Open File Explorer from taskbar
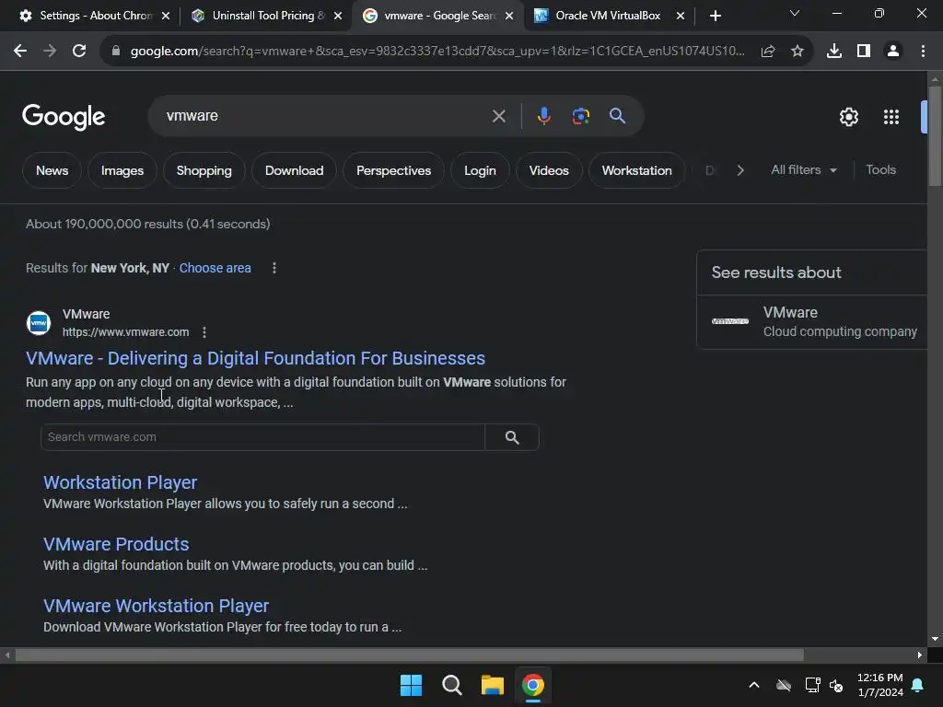Viewport: 943px width, 707px height. pyautogui.click(x=493, y=685)
